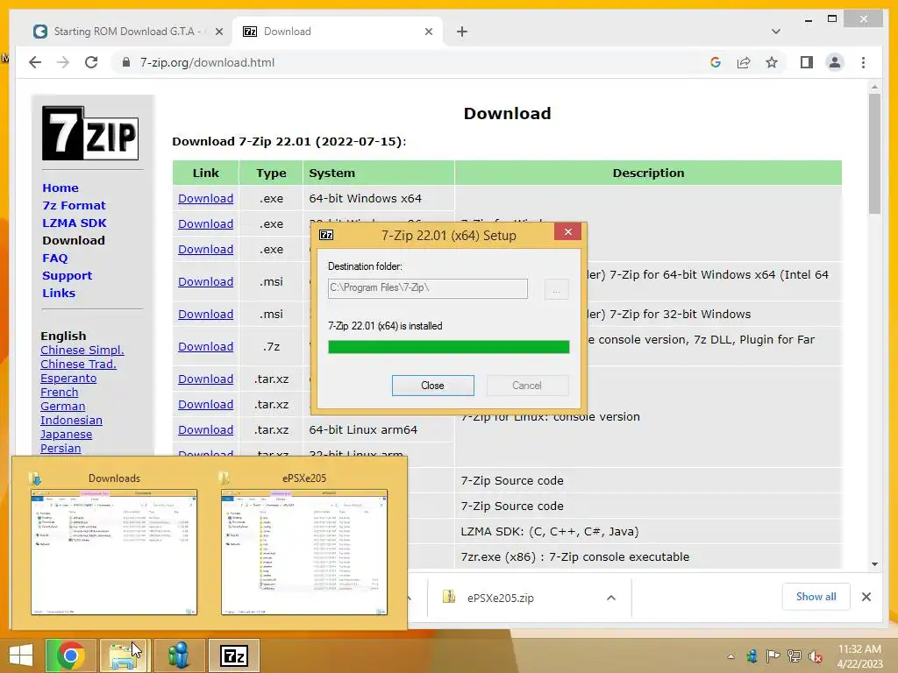Click the padlock icon in address bar
Viewport: 898px width, 673px height.
click(x=126, y=62)
